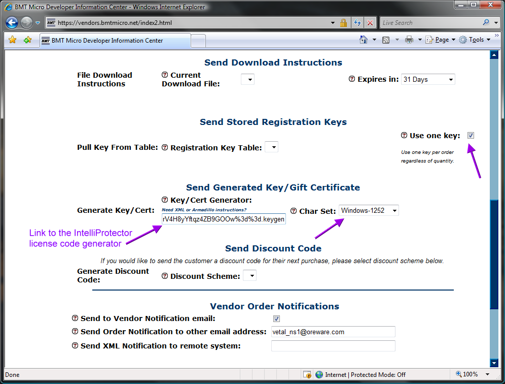505x384 pixels.
Task: Click the vertical scrollbar thumb
Action: point(494,255)
